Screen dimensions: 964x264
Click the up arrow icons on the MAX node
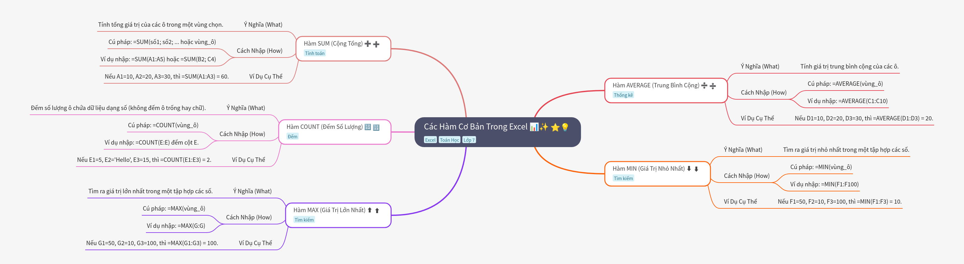373,210
